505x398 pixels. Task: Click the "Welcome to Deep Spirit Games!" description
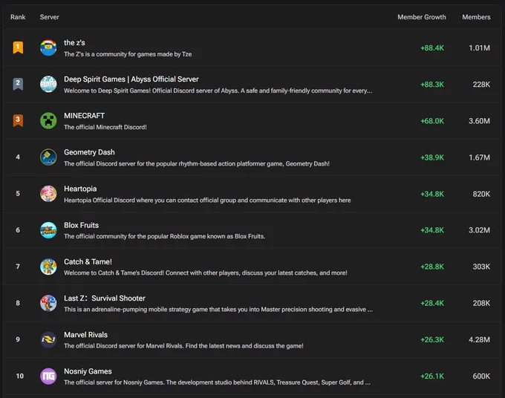[218, 91]
